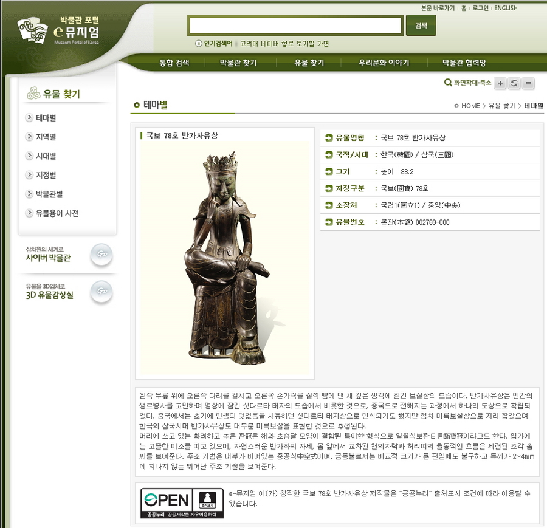
Task: Click the green arrow icon beside 지정구분
Action: 329,188
